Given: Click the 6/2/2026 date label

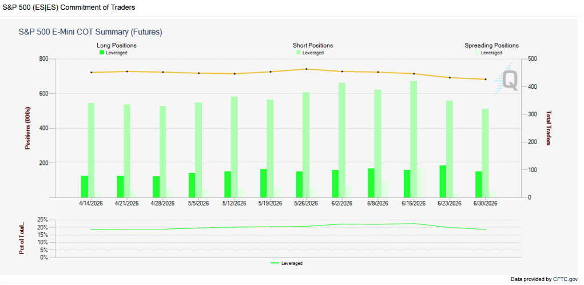Looking at the screenshot, I should [x=342, y=203].
